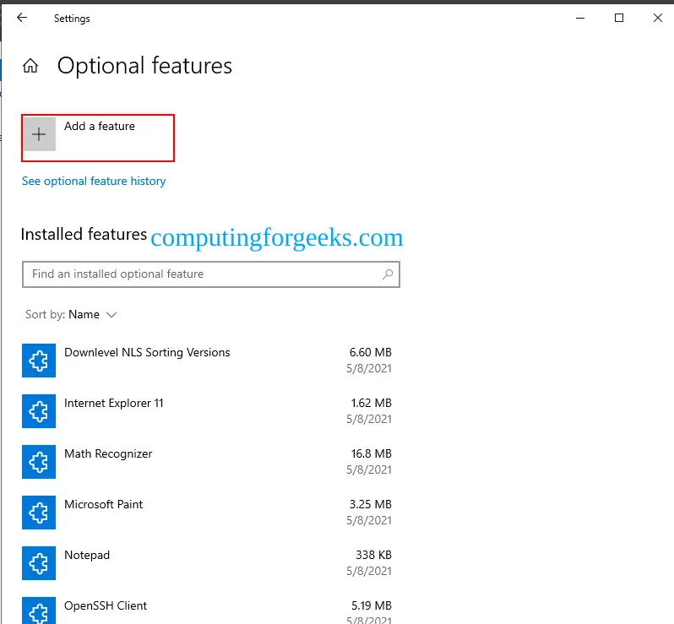Image resolution: width=674 pixels, height=624 pixels.
Task: Click the 6.60 MB size value
Action: [x=371, y=352]
